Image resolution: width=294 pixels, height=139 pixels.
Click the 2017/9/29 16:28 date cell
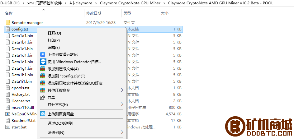click(101, 23)
